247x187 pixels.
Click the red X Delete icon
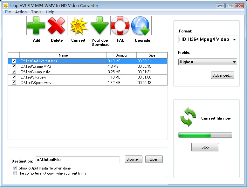coord(56,25)
